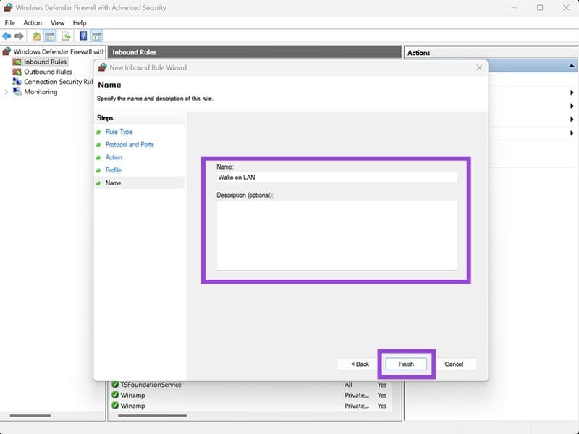Viewport: 579px width, 434px height.
Task: Open the Action menu
Action: click(x=32, y=22)
